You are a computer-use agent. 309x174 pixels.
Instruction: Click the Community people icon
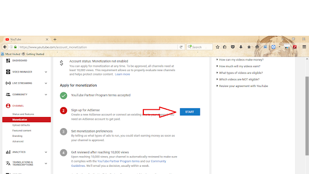[x=8, y=95]
